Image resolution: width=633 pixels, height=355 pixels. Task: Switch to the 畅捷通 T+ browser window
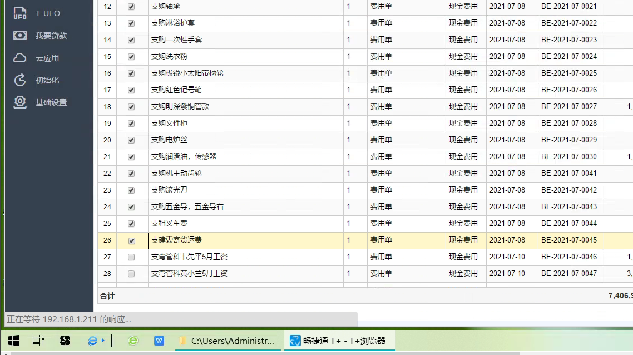coord(339,341)
